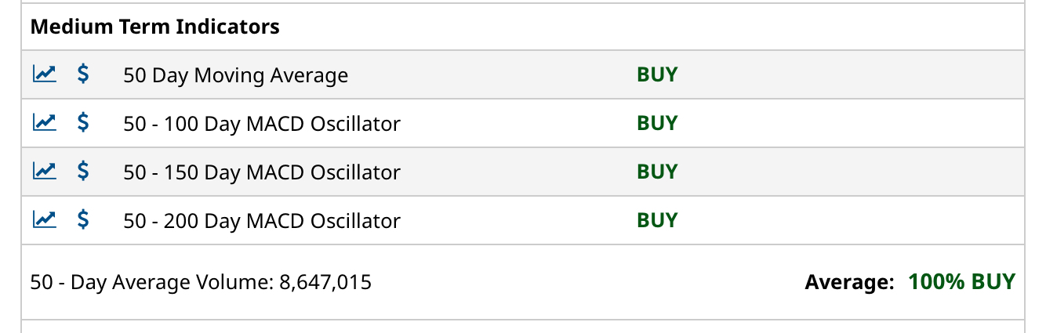Click dollar icon beside 50 - 200 Day MACD
Viewport: 1046px width, 333px height.
point(83,220)
